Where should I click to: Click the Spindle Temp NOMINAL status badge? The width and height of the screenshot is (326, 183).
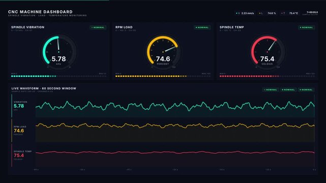tap(307, 27)
